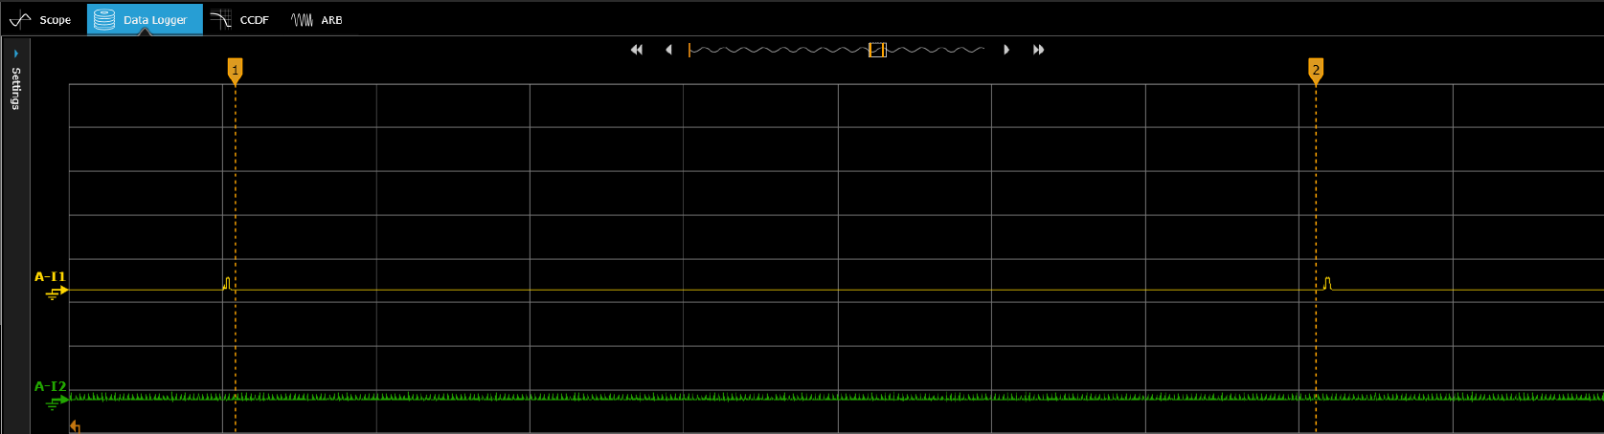Screen dimensions: 1604x434
Task: Click the orange arrow icon at bottom-left of graph
Action: pos(75,426)
